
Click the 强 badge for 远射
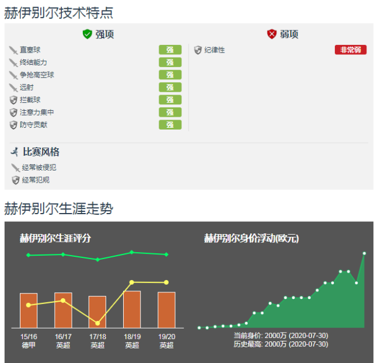coord(170,88)
